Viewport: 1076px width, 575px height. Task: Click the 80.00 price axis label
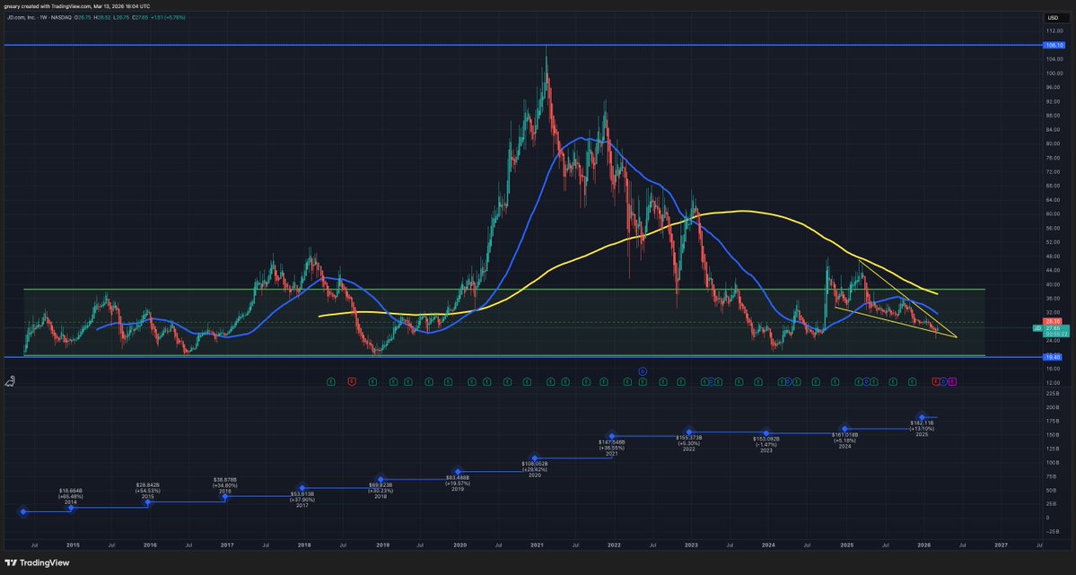[x=1054, y=144]
